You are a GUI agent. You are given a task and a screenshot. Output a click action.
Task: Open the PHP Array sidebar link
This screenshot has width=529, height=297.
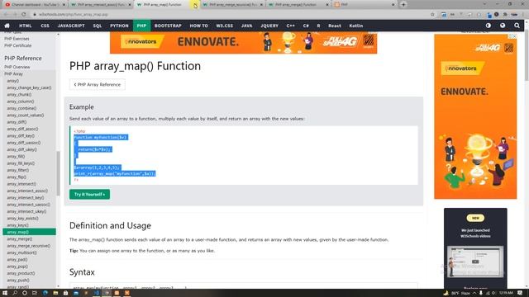(x=13, y=73)
